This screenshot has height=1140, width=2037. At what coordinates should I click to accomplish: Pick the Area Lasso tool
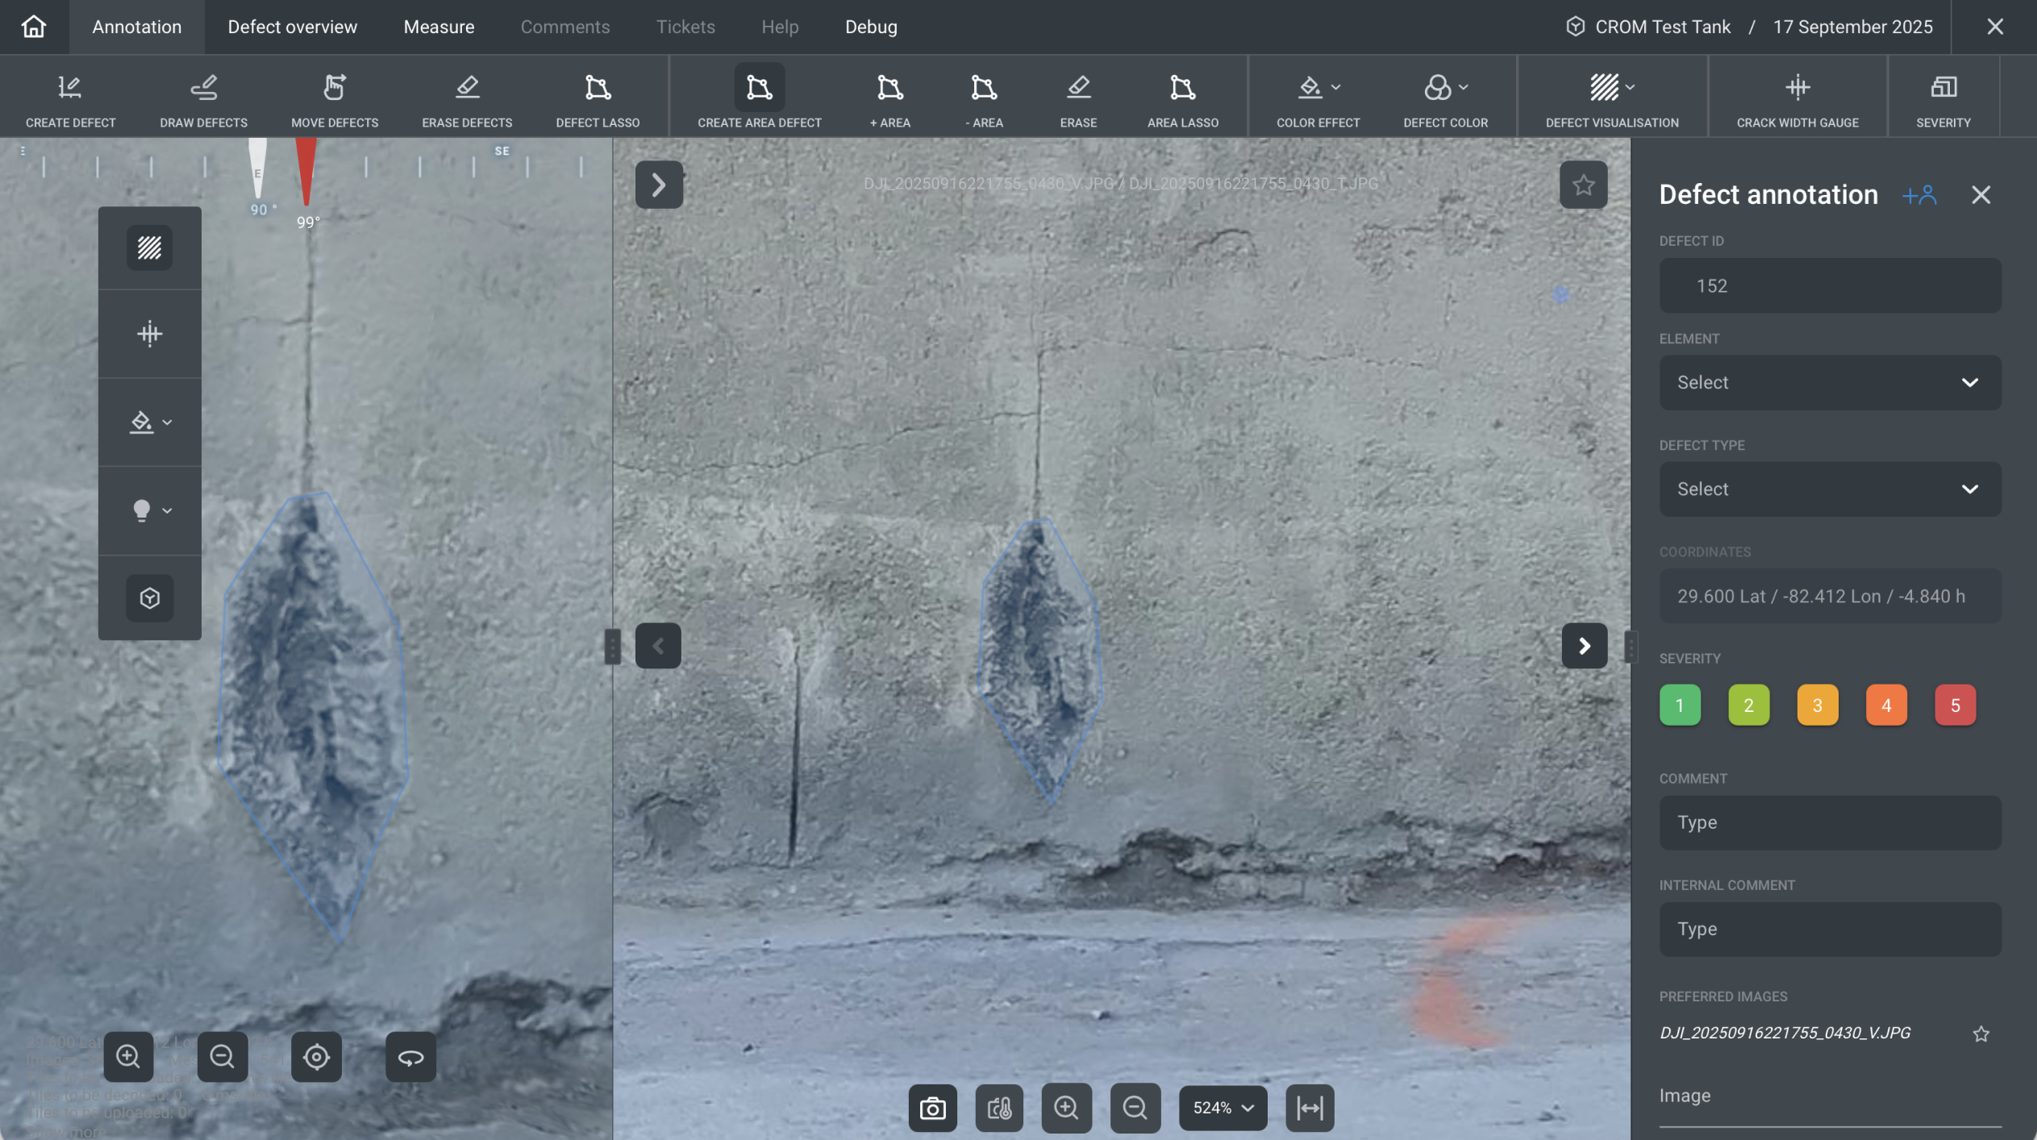pyautogui.click(x=1182, y=97)
